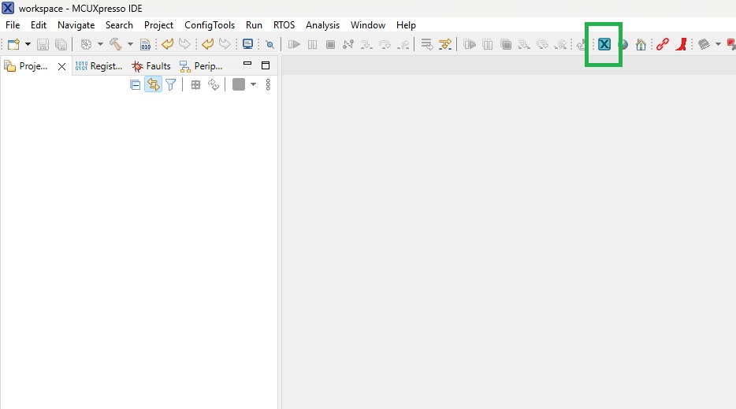The width and height of the screenshot is (736, 409).
Task: Switch to the Faults tab
Action: pos(151,66)
